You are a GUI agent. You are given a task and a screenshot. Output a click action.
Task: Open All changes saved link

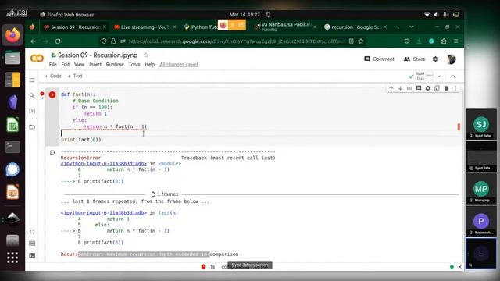pos(179,64)
